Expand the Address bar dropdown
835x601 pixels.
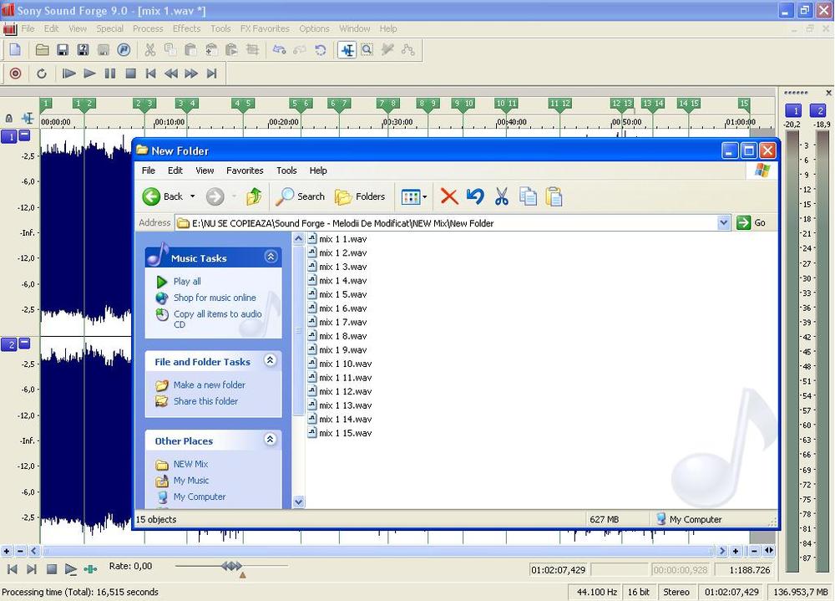pyautogui.click(x=723, y=222)
